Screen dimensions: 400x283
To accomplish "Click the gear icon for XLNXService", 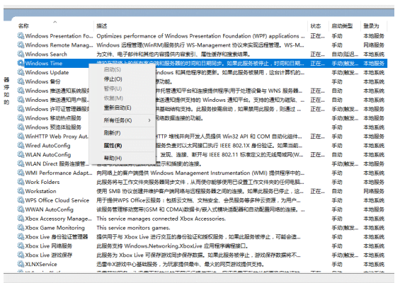I will (21, 264).
